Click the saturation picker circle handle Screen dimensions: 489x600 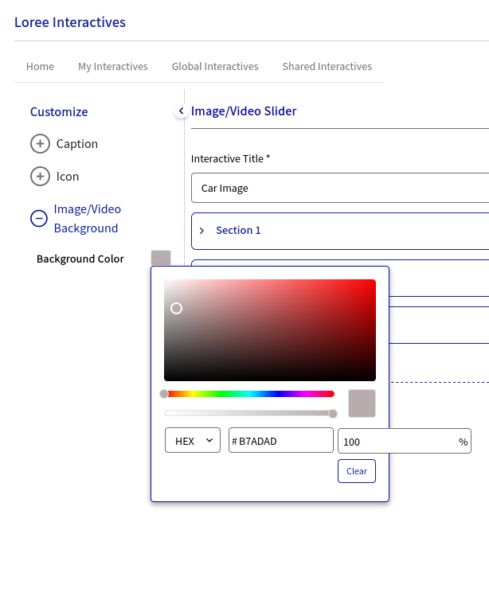tap(176, 309)
